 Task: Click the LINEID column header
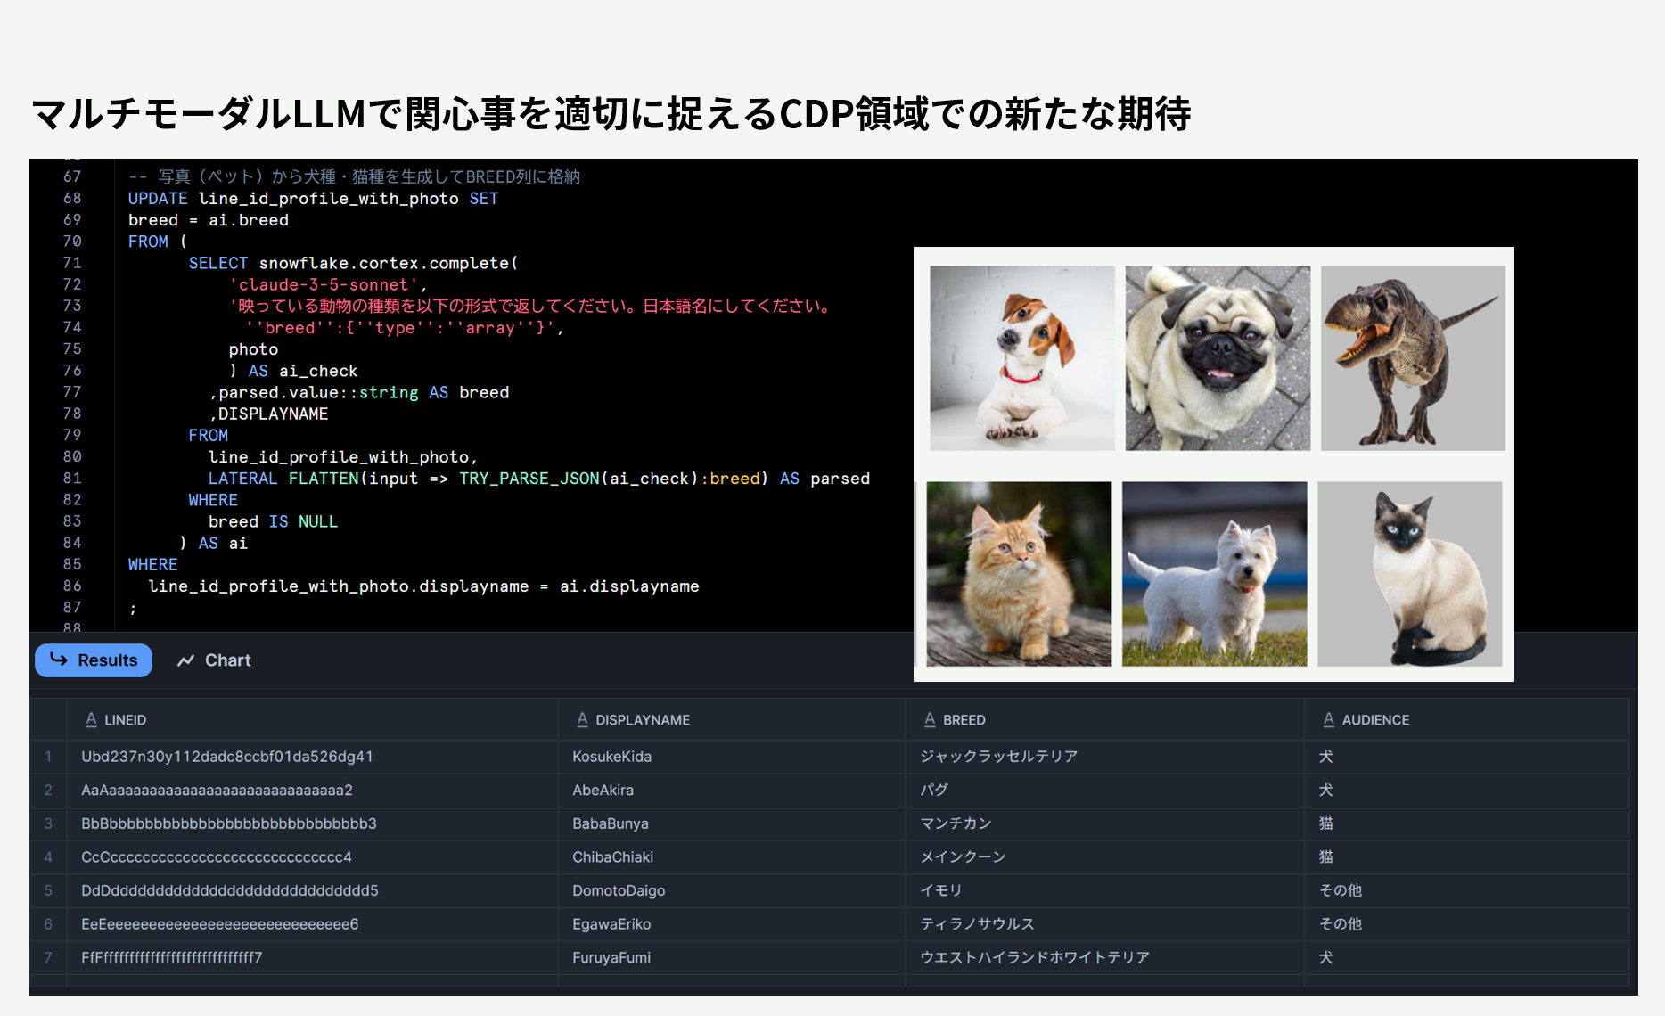click(125, 720)
